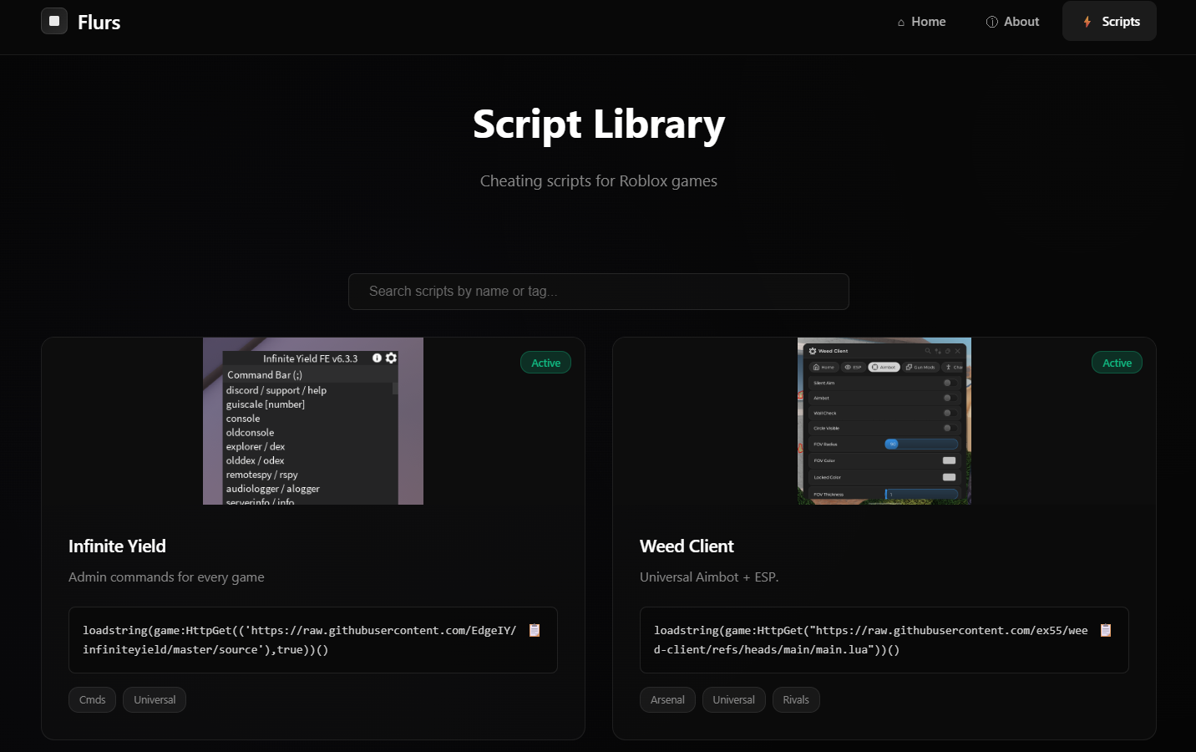The width and height of the screenshot is (1196, 752).
Task: Switch to the ESP tab in Weed Client
Action: click(853, 367)
